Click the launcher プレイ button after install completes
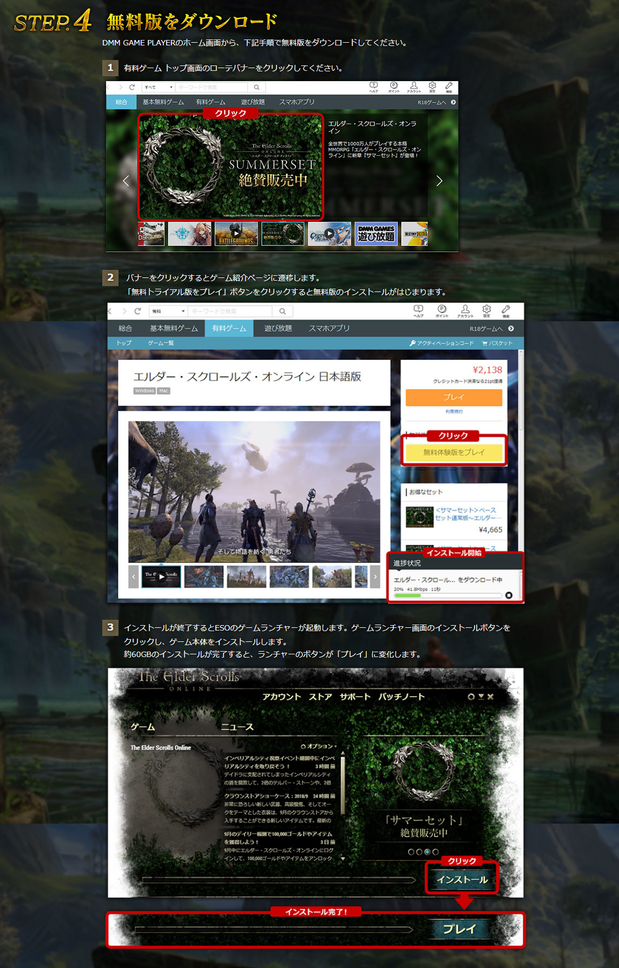Viewport: 619px width, 968px height. click(460, 929)
